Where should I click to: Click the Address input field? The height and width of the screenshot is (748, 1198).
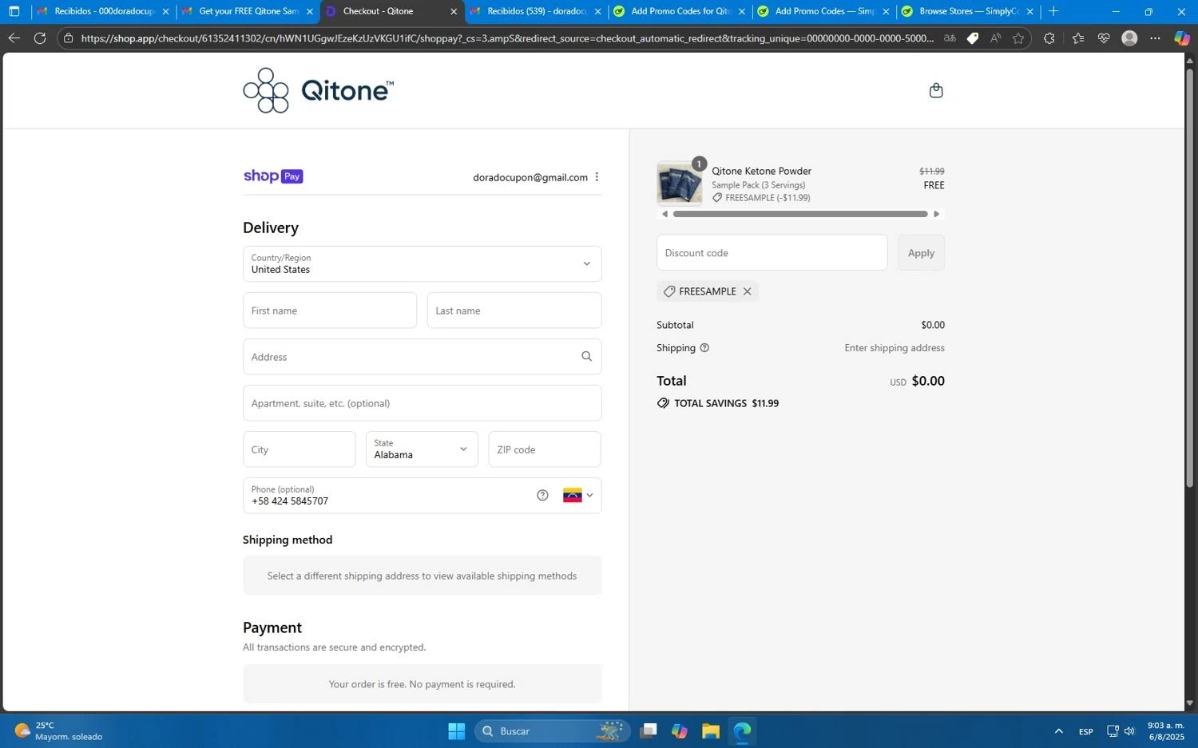coord(422,356)
